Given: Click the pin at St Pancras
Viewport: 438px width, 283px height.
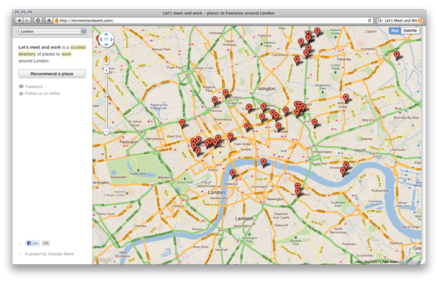Looking at the screenshot, I should [214, 102].
